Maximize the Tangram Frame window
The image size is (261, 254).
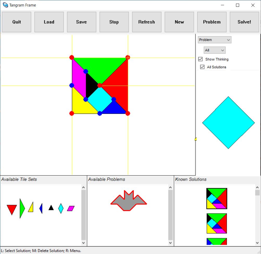coord(238,5)
